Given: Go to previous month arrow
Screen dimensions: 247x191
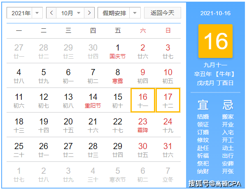Looking at the screenshot, I should click(x=51, y=13).
